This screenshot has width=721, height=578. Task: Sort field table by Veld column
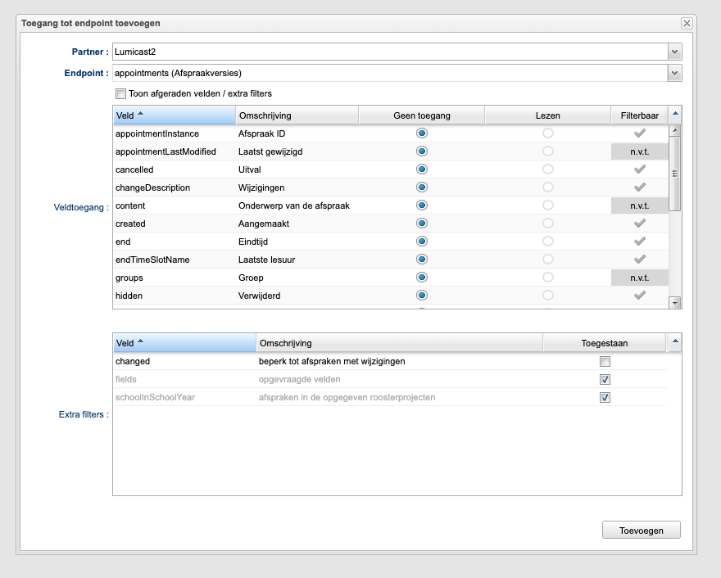point(175,115)
